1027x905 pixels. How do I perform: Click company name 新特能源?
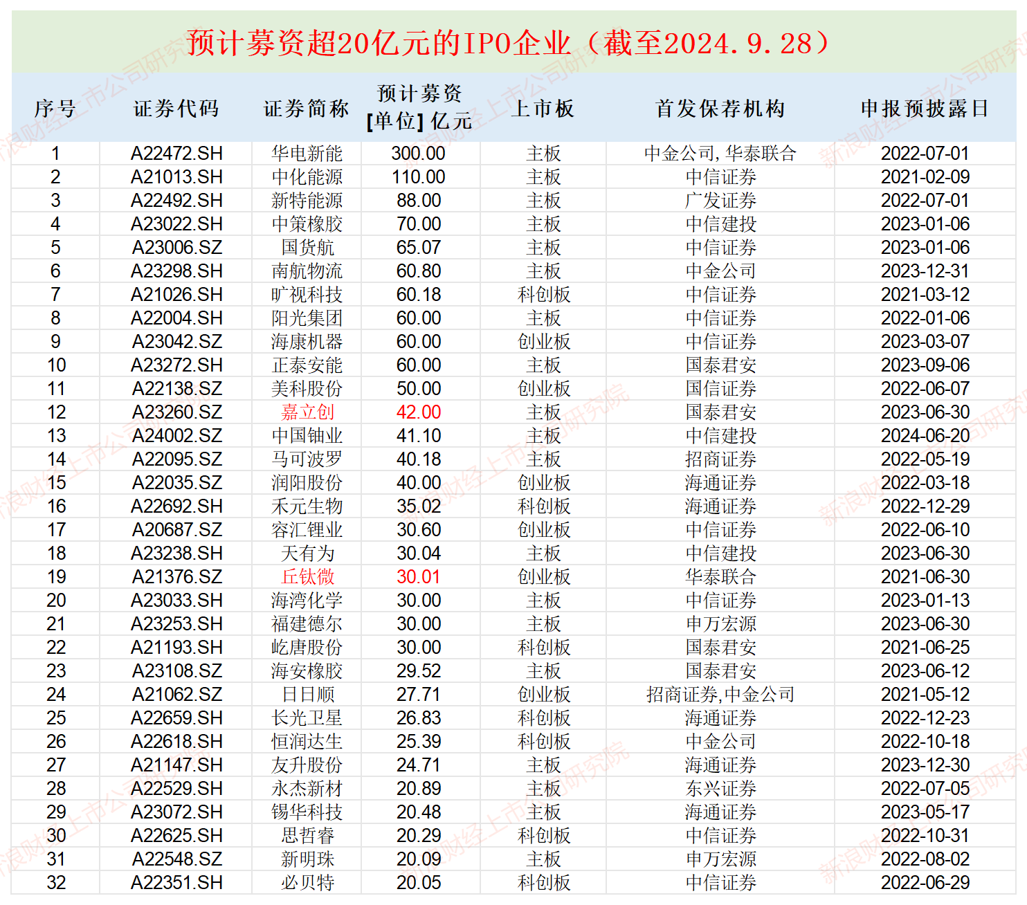(x=307, y=201)
